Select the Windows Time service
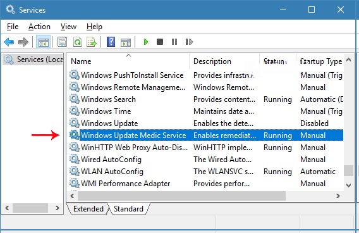The width and height of the screenshot is (359, 233). click(x=106, y=111)
